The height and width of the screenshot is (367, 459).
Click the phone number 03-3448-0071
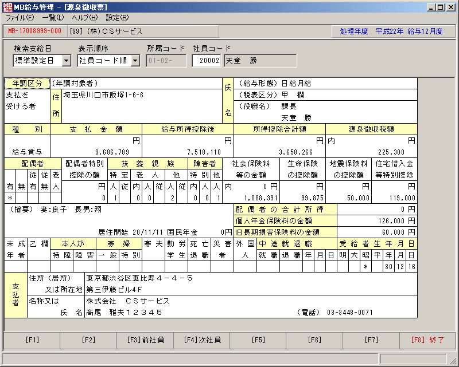tap(350, 313)
